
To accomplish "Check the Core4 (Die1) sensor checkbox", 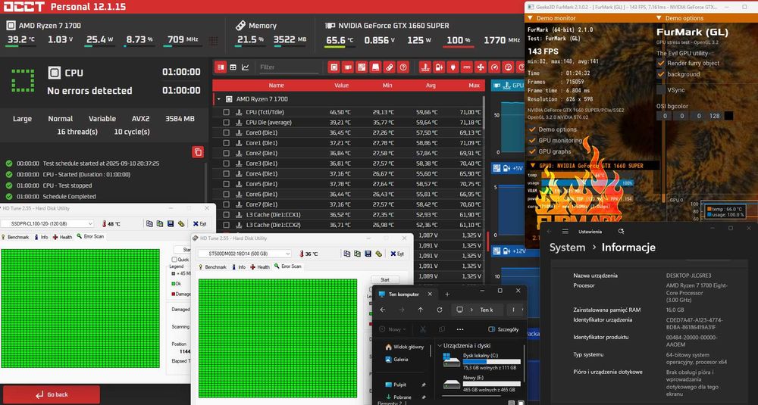I will [226, 174].
